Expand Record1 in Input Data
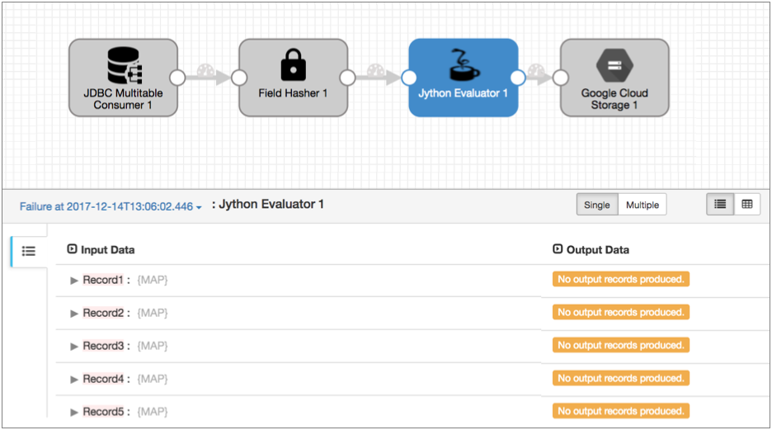Viewport: 772px width, 430px height. click(x=74, y=281)
